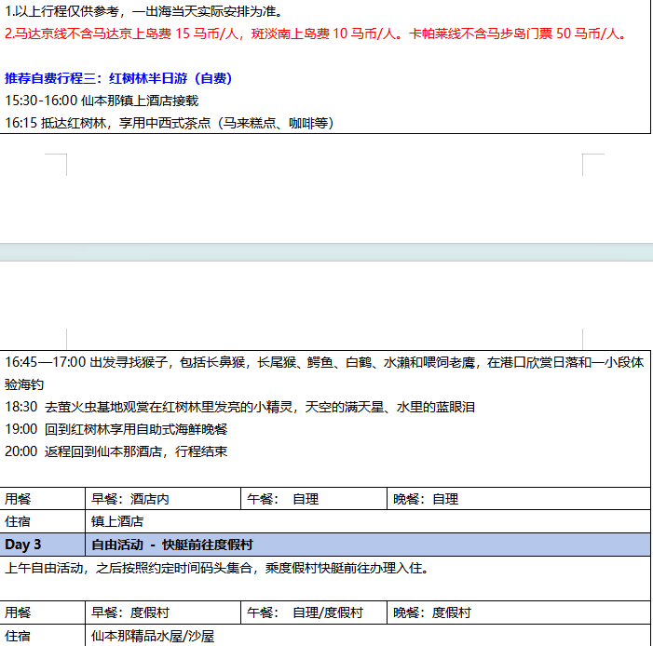
Task: Click the 16:15 抵达红树林 line
Action: tap(170, 123)
